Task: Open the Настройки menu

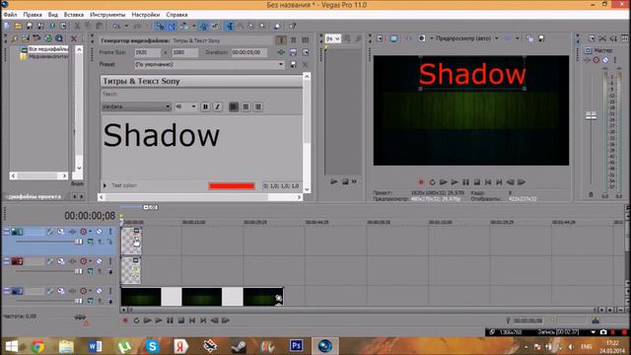Action: 146,15
